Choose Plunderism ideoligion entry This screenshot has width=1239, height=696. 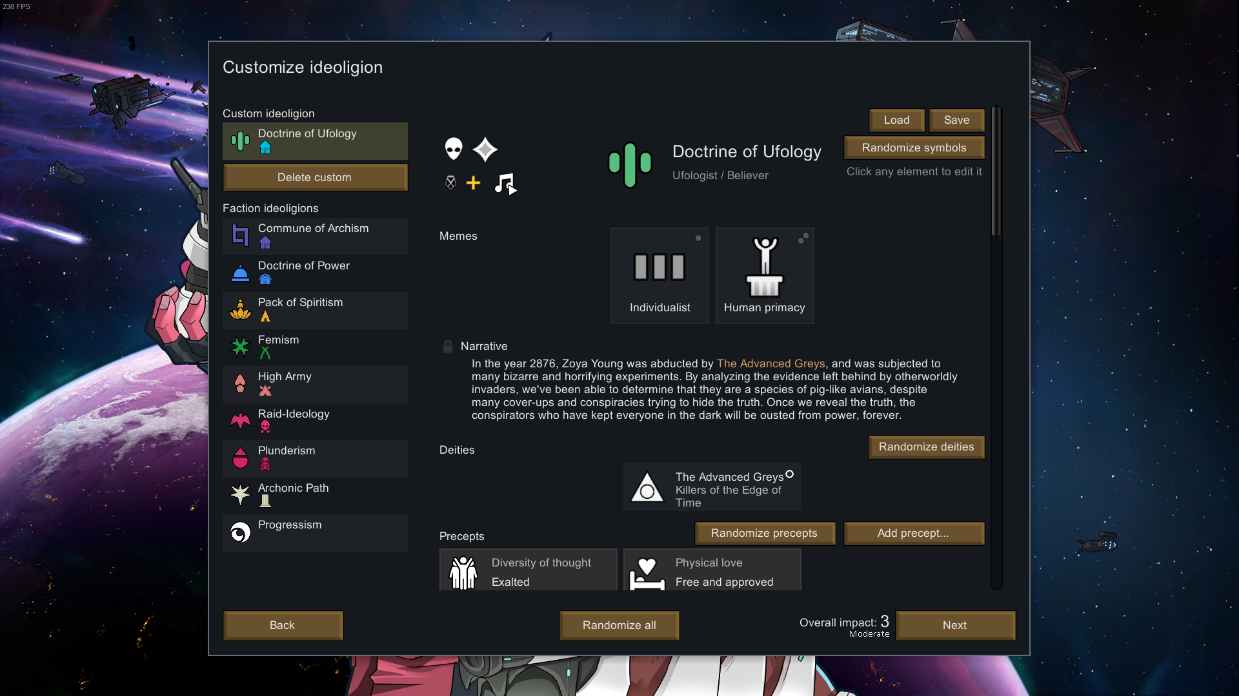[315, 459]
